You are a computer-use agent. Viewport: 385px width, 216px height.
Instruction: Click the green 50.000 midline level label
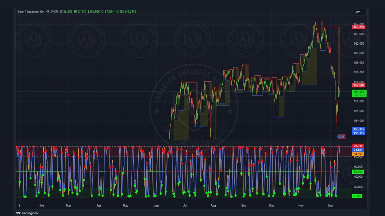point(358,172)
